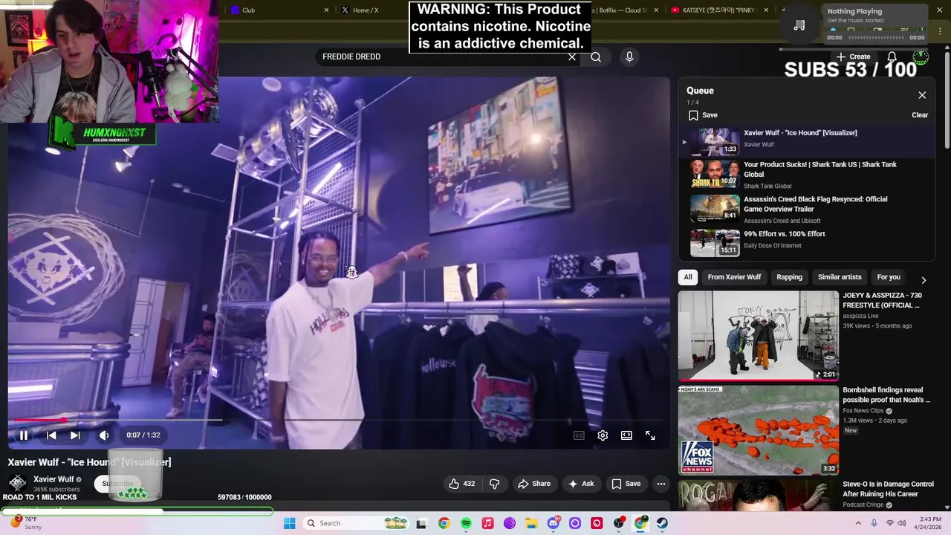Select 99% Effort vs. 100% Effort video

coord(806,242)
